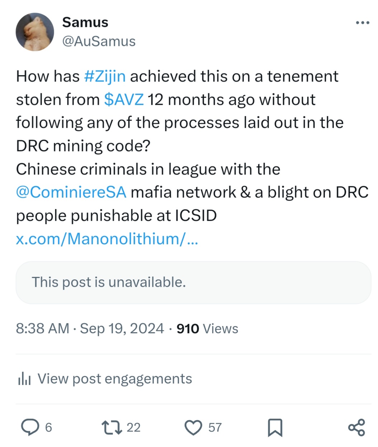Click the bar chart analytics icon

24,379
